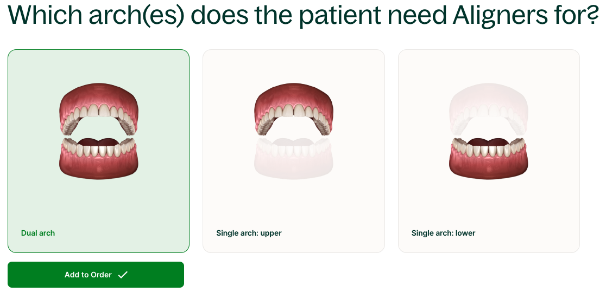This screenshot has width=606, height=292.
Task: Select the Dual arch option card
Action: [98, 190]
